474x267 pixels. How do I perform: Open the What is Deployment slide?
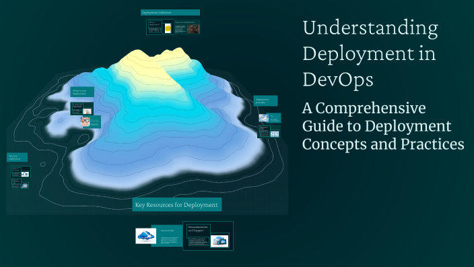point(160,27)
